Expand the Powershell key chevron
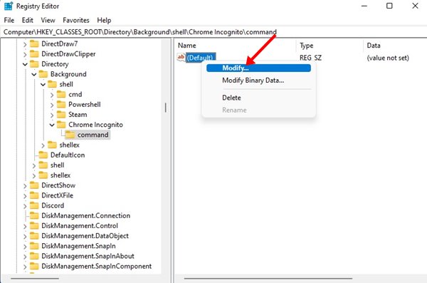Image resolution: width=427 pixels, height=283 pixels. click(52, 105)
